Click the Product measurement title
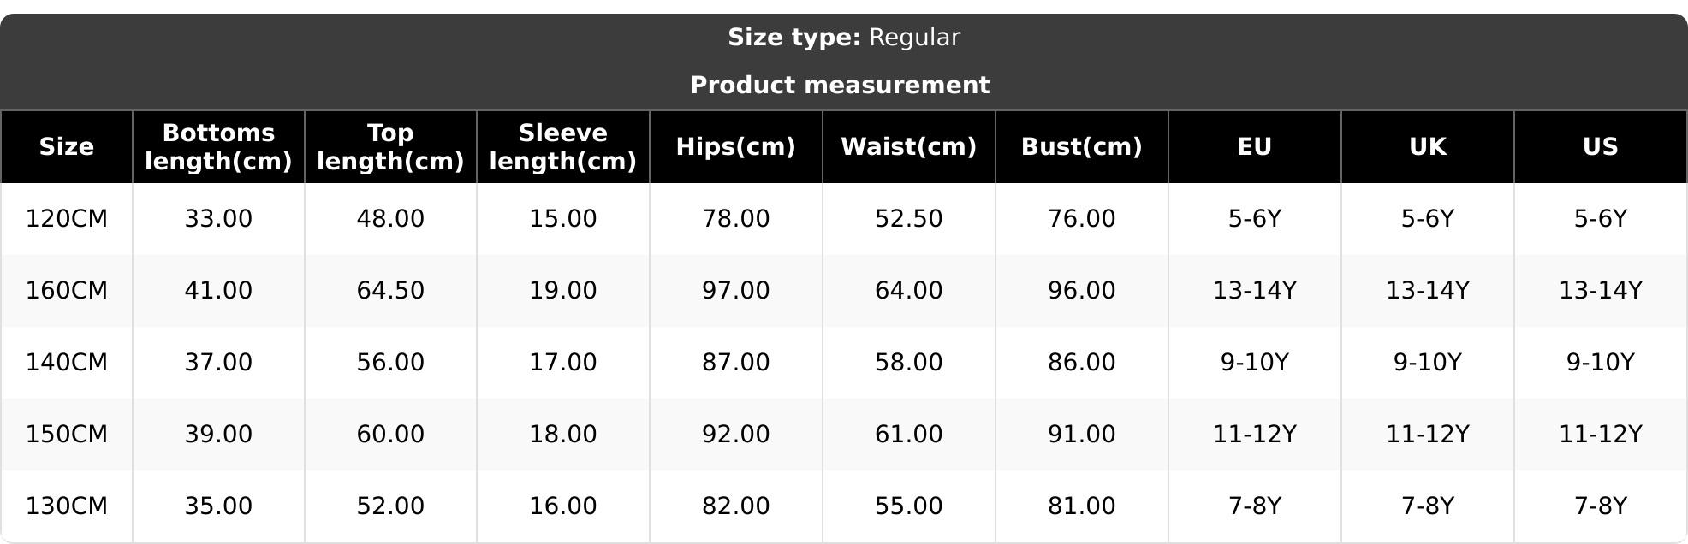Viewport: 1688px width, 544px height. (840, 86)
